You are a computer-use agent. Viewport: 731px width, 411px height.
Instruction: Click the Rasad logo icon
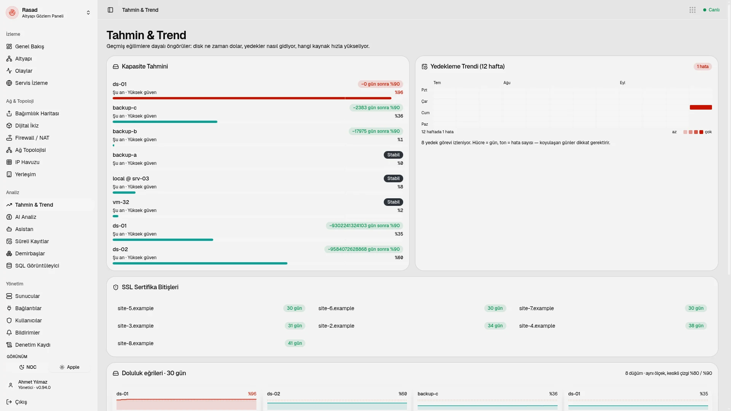12,13
